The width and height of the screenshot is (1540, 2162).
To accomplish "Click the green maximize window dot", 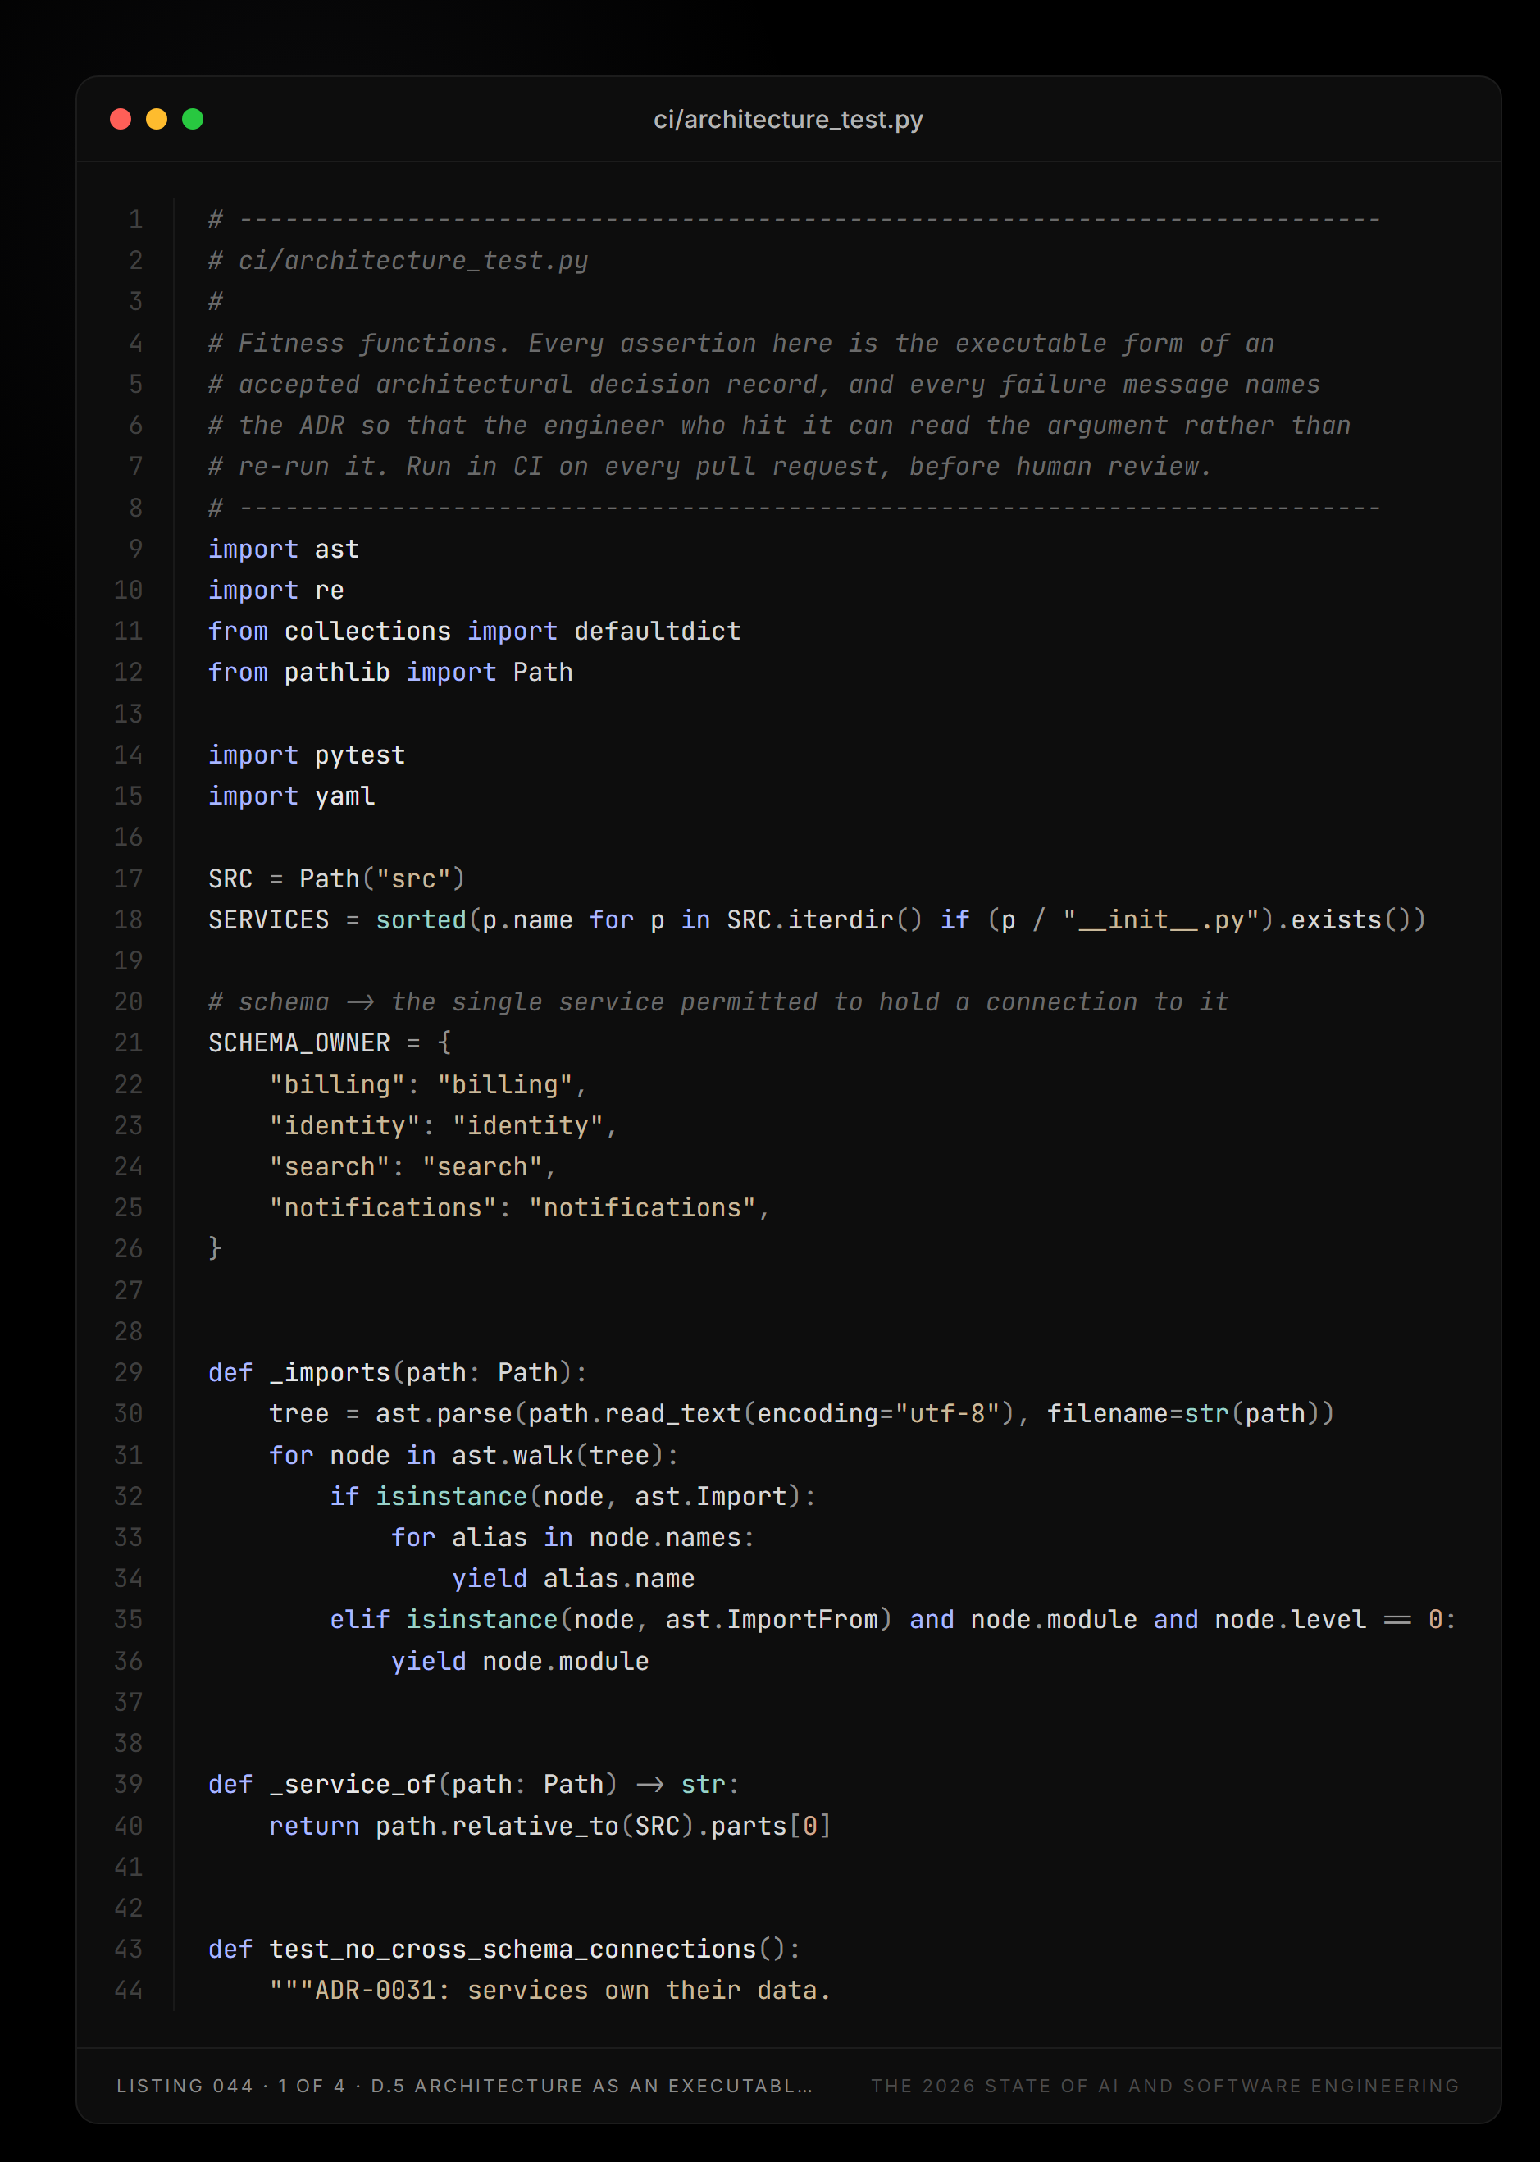I will 193,119.
